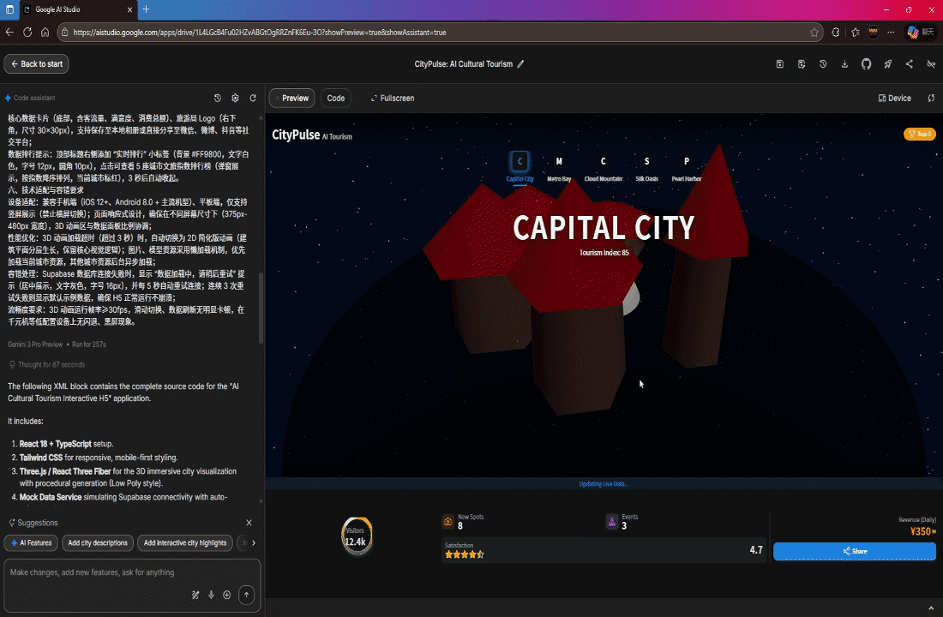
Task: Click the camera New Spots icon
Action: pos(448,521)
